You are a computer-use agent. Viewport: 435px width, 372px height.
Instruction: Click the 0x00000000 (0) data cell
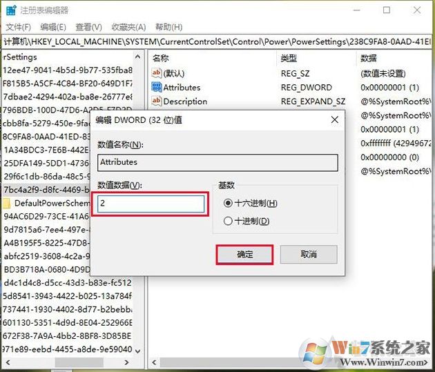pos(390,157)
